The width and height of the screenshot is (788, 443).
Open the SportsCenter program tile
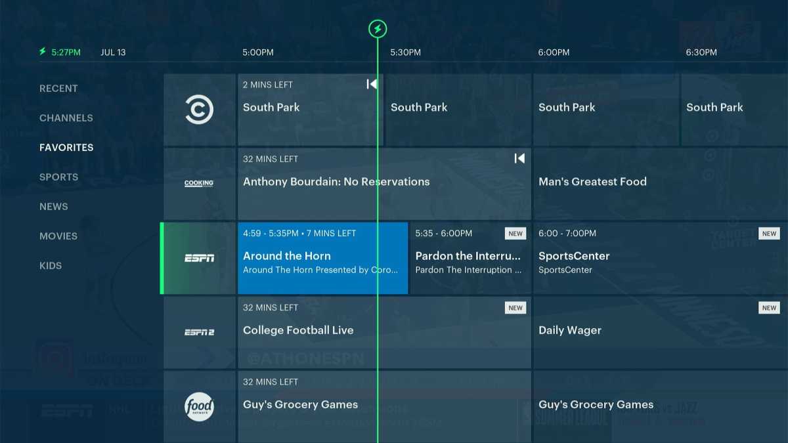pos(661,258)
